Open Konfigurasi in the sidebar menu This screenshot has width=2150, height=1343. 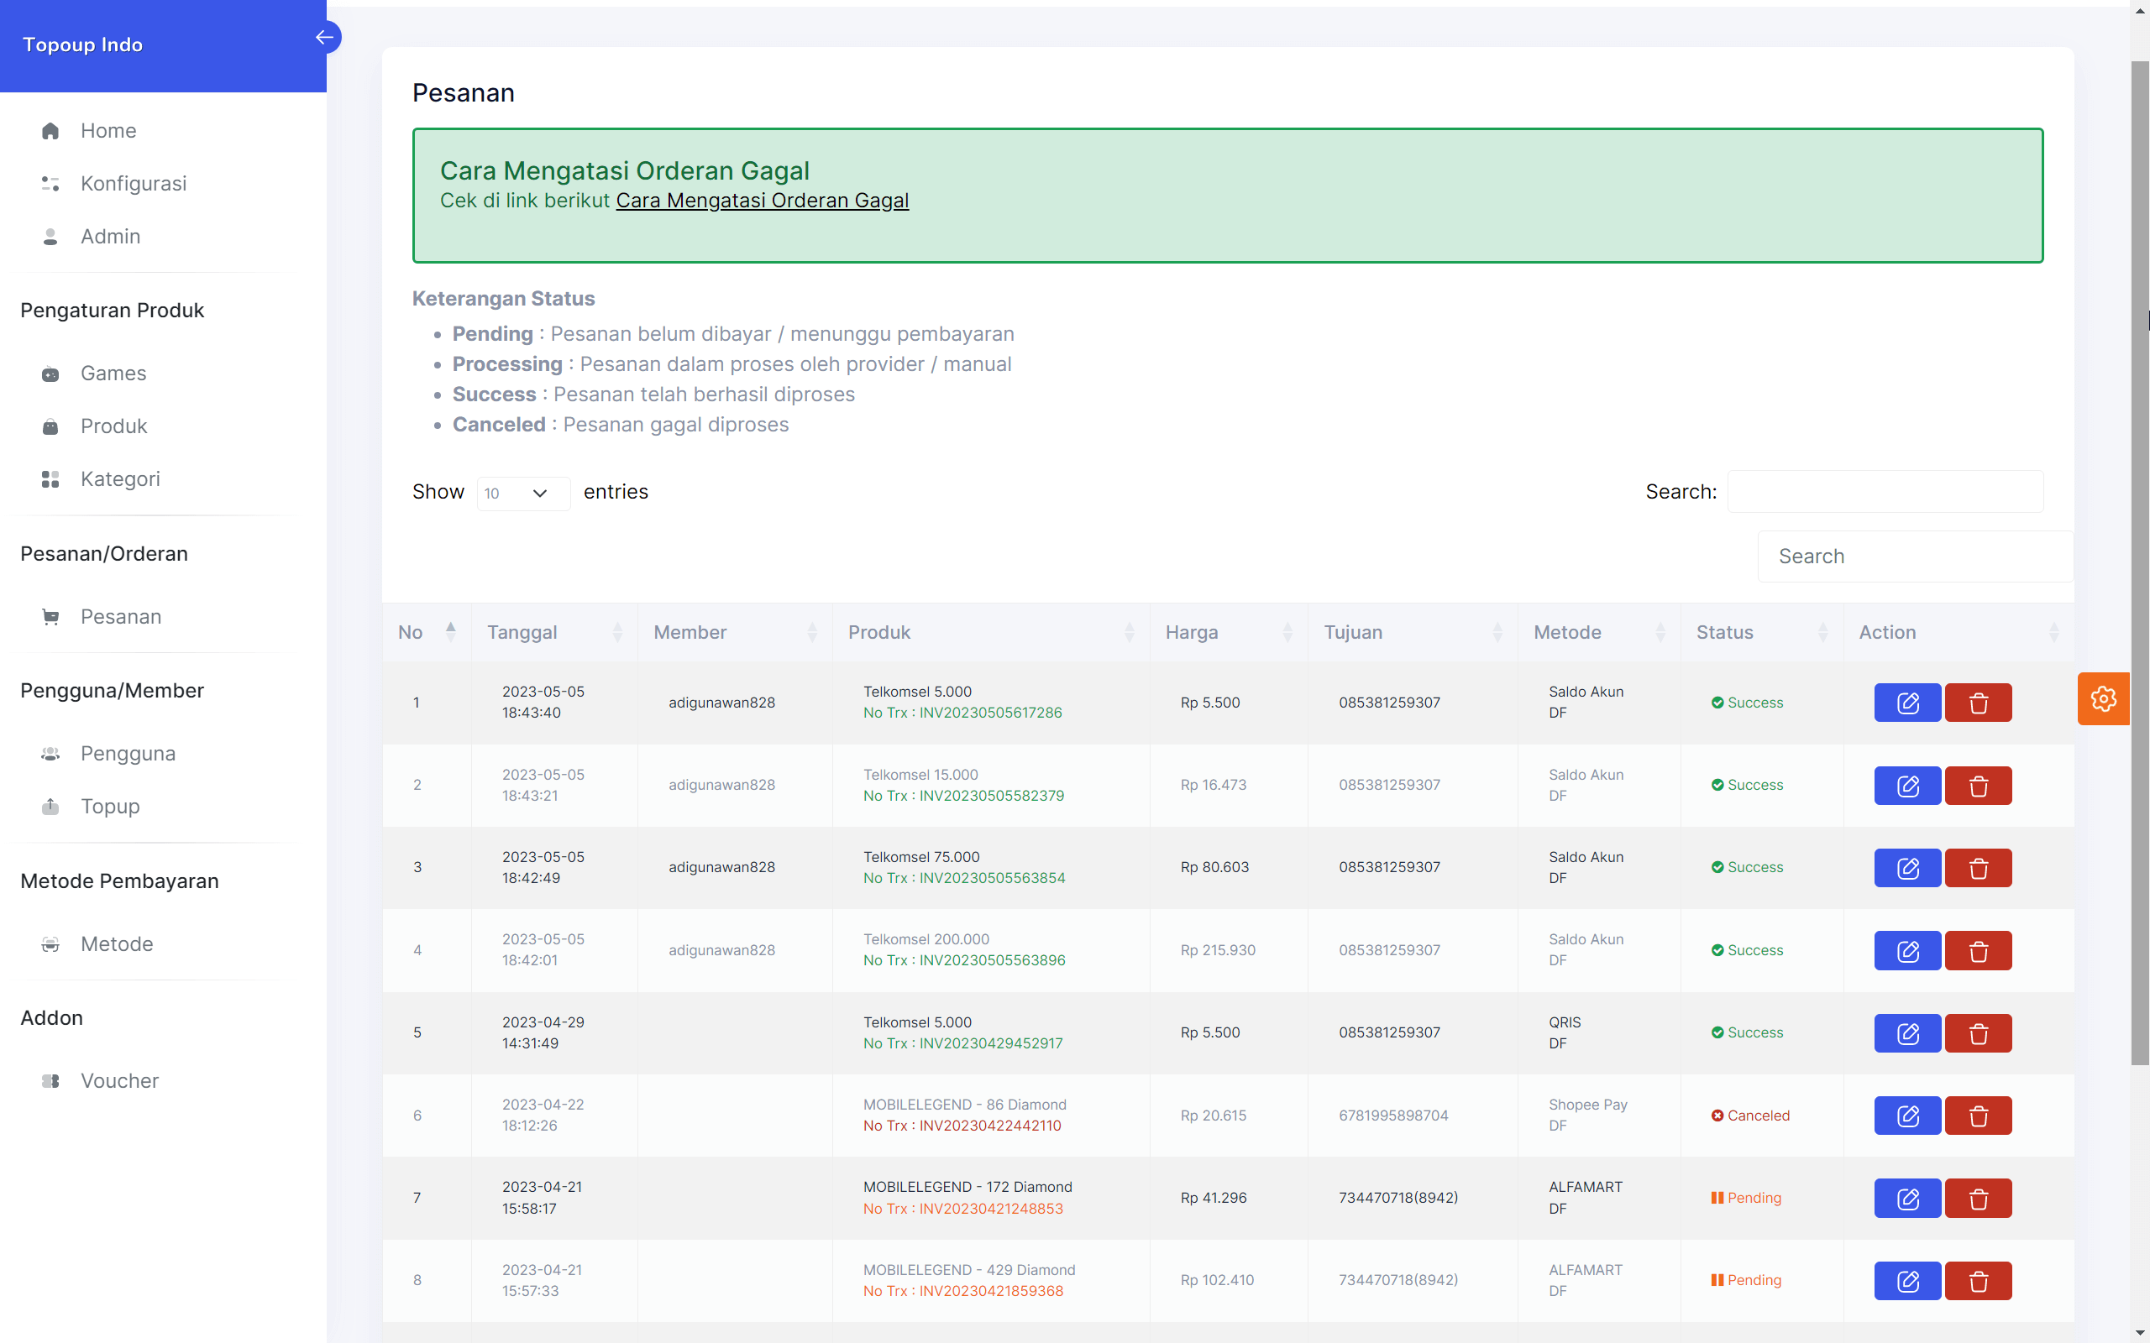(134, 184)
